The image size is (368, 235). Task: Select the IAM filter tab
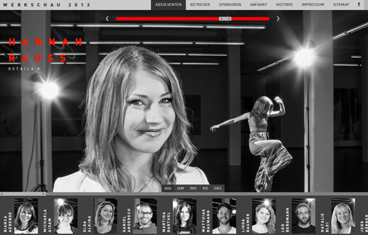180,188
